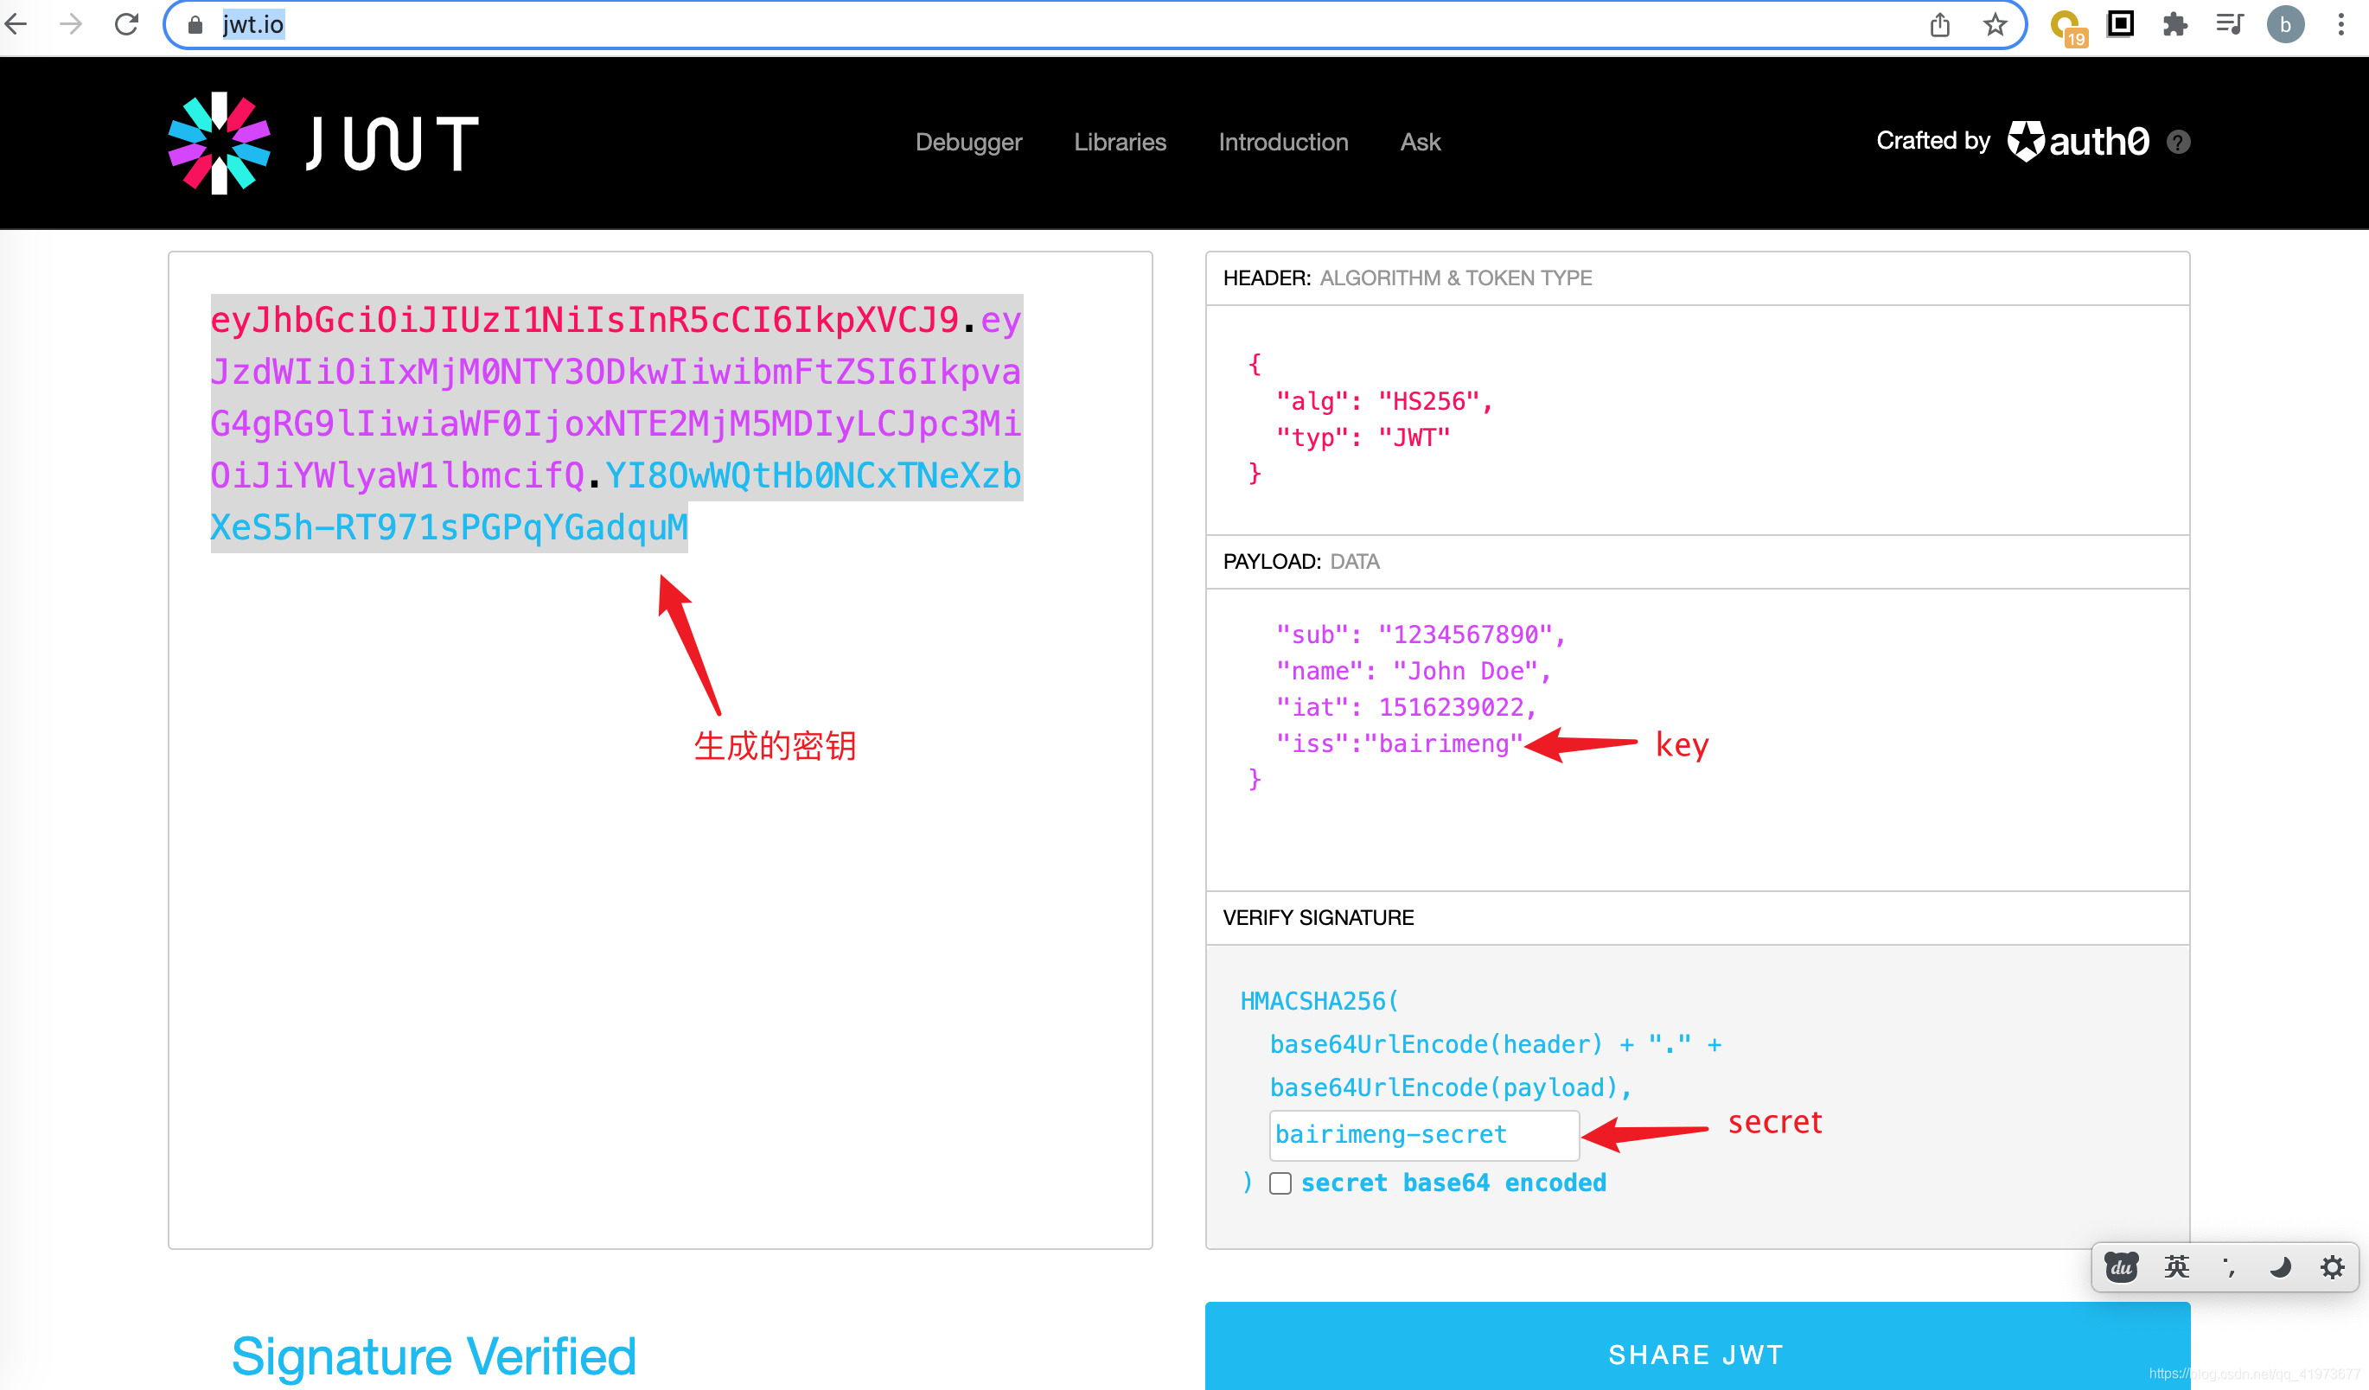Click the encoded JWT token text area
Image resolution: width=2369 pixels, height=1390 pixels.
pyautogui.click(x=658, y=845)
